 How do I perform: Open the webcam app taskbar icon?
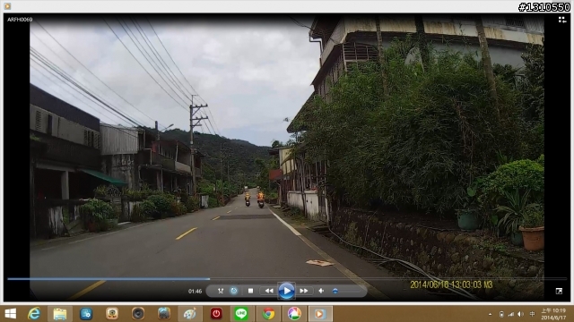(x=112, y=314)
